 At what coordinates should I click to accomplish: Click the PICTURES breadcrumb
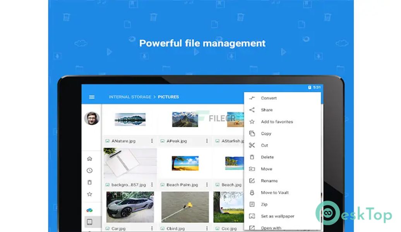168,97
